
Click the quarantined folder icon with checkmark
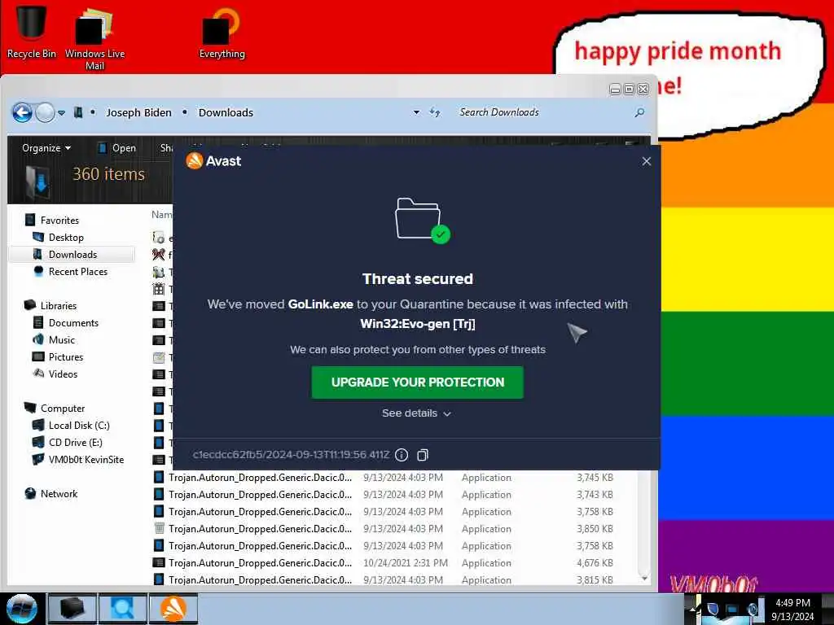click(423, 220)
